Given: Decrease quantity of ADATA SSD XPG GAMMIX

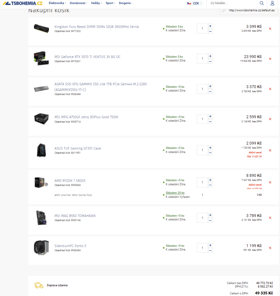Looking at the screenshot, I should coord(210,92).
